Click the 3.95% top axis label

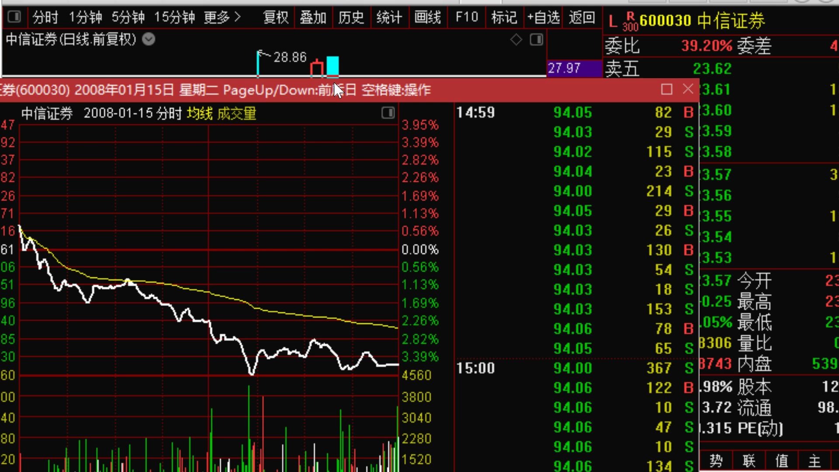[420, 125]
